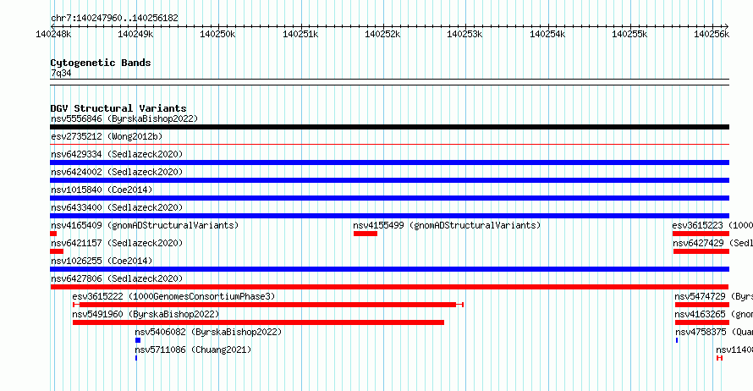Open variant nsv1015840 (Coe2014) label

[x=102, y=190]
